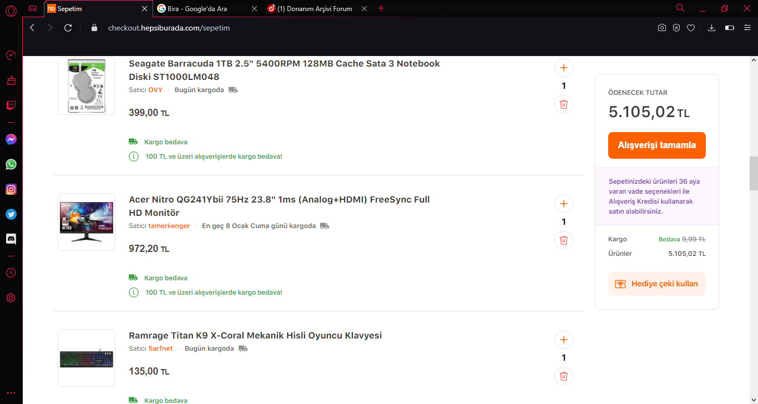
Task: Increase Ramrage Titan K9 keyboard quantity
Action: click(564, 340)
